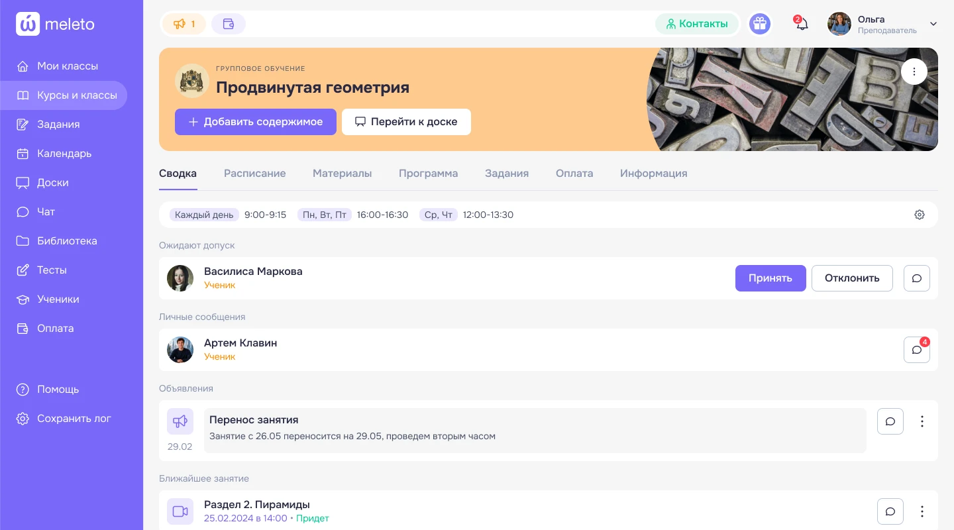Click the meleto logo
The width and height of the screenshot is (954, 530).
(56, 25)
